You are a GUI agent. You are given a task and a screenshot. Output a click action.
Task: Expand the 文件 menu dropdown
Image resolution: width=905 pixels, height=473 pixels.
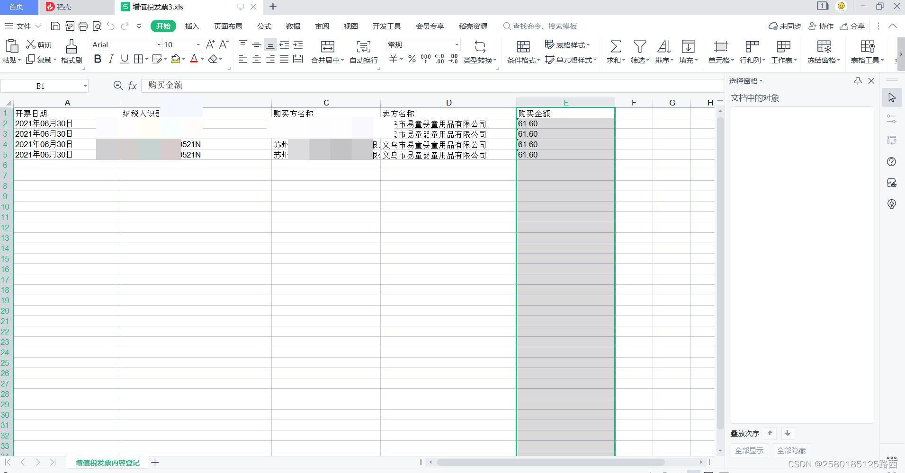click(38, 26)
